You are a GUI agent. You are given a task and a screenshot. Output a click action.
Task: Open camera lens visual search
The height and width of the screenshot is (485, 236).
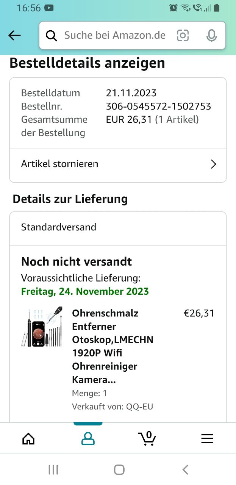pyautogui.click(x=183, y=36)
